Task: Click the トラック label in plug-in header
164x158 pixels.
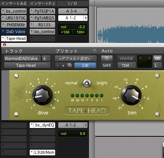Action: pos(14,51)
